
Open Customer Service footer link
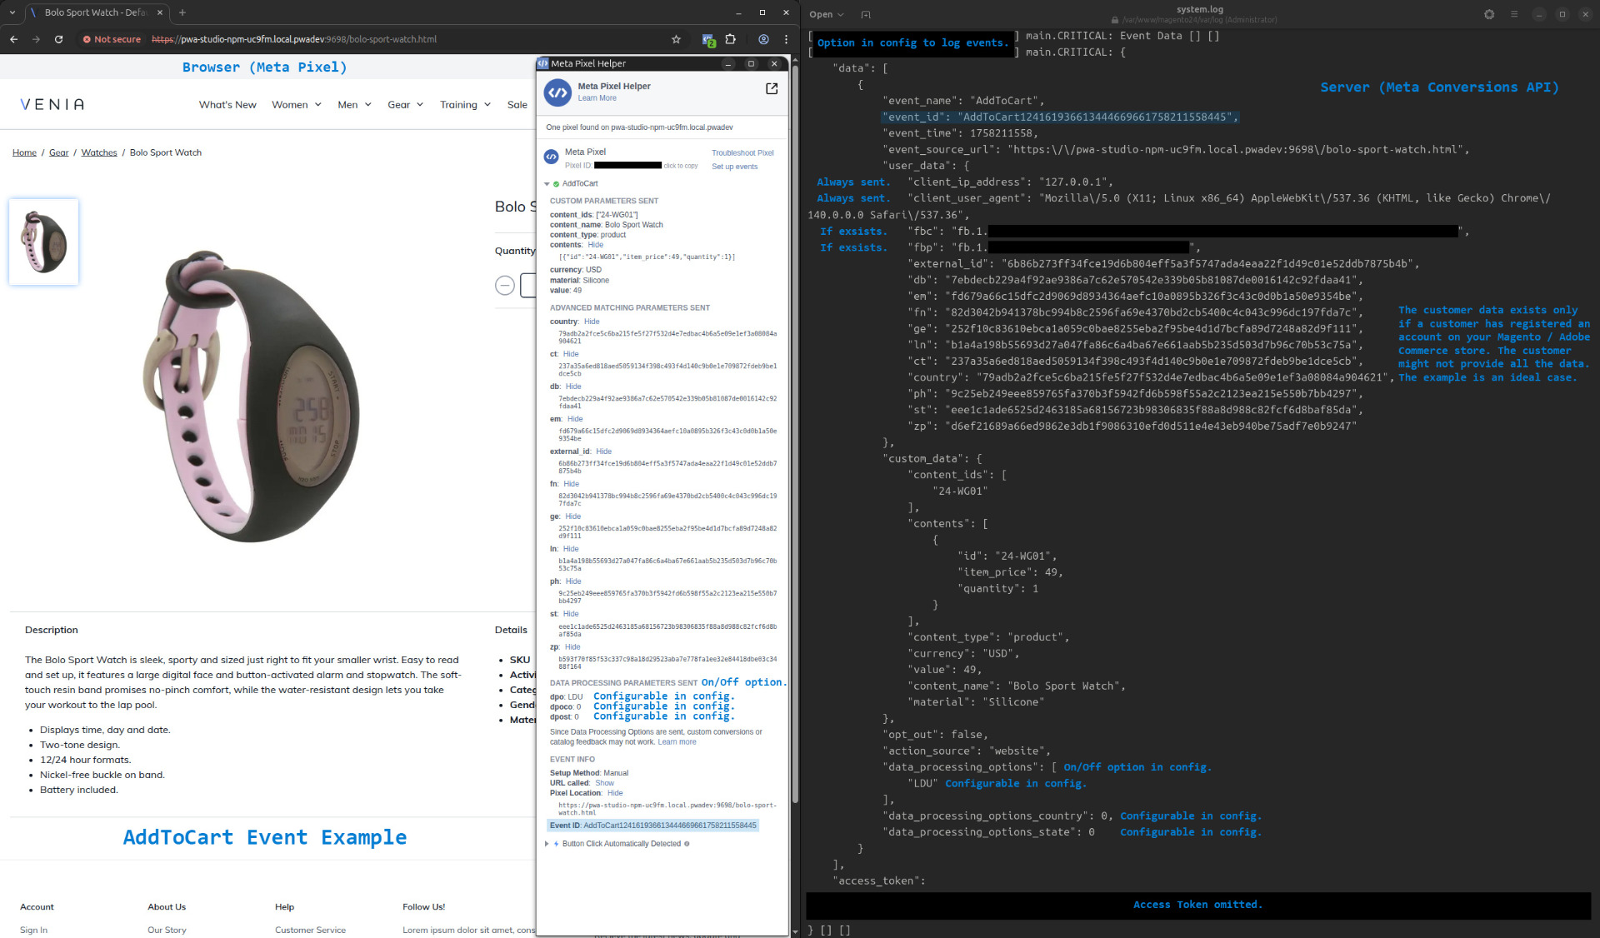[x=310, y=930]
